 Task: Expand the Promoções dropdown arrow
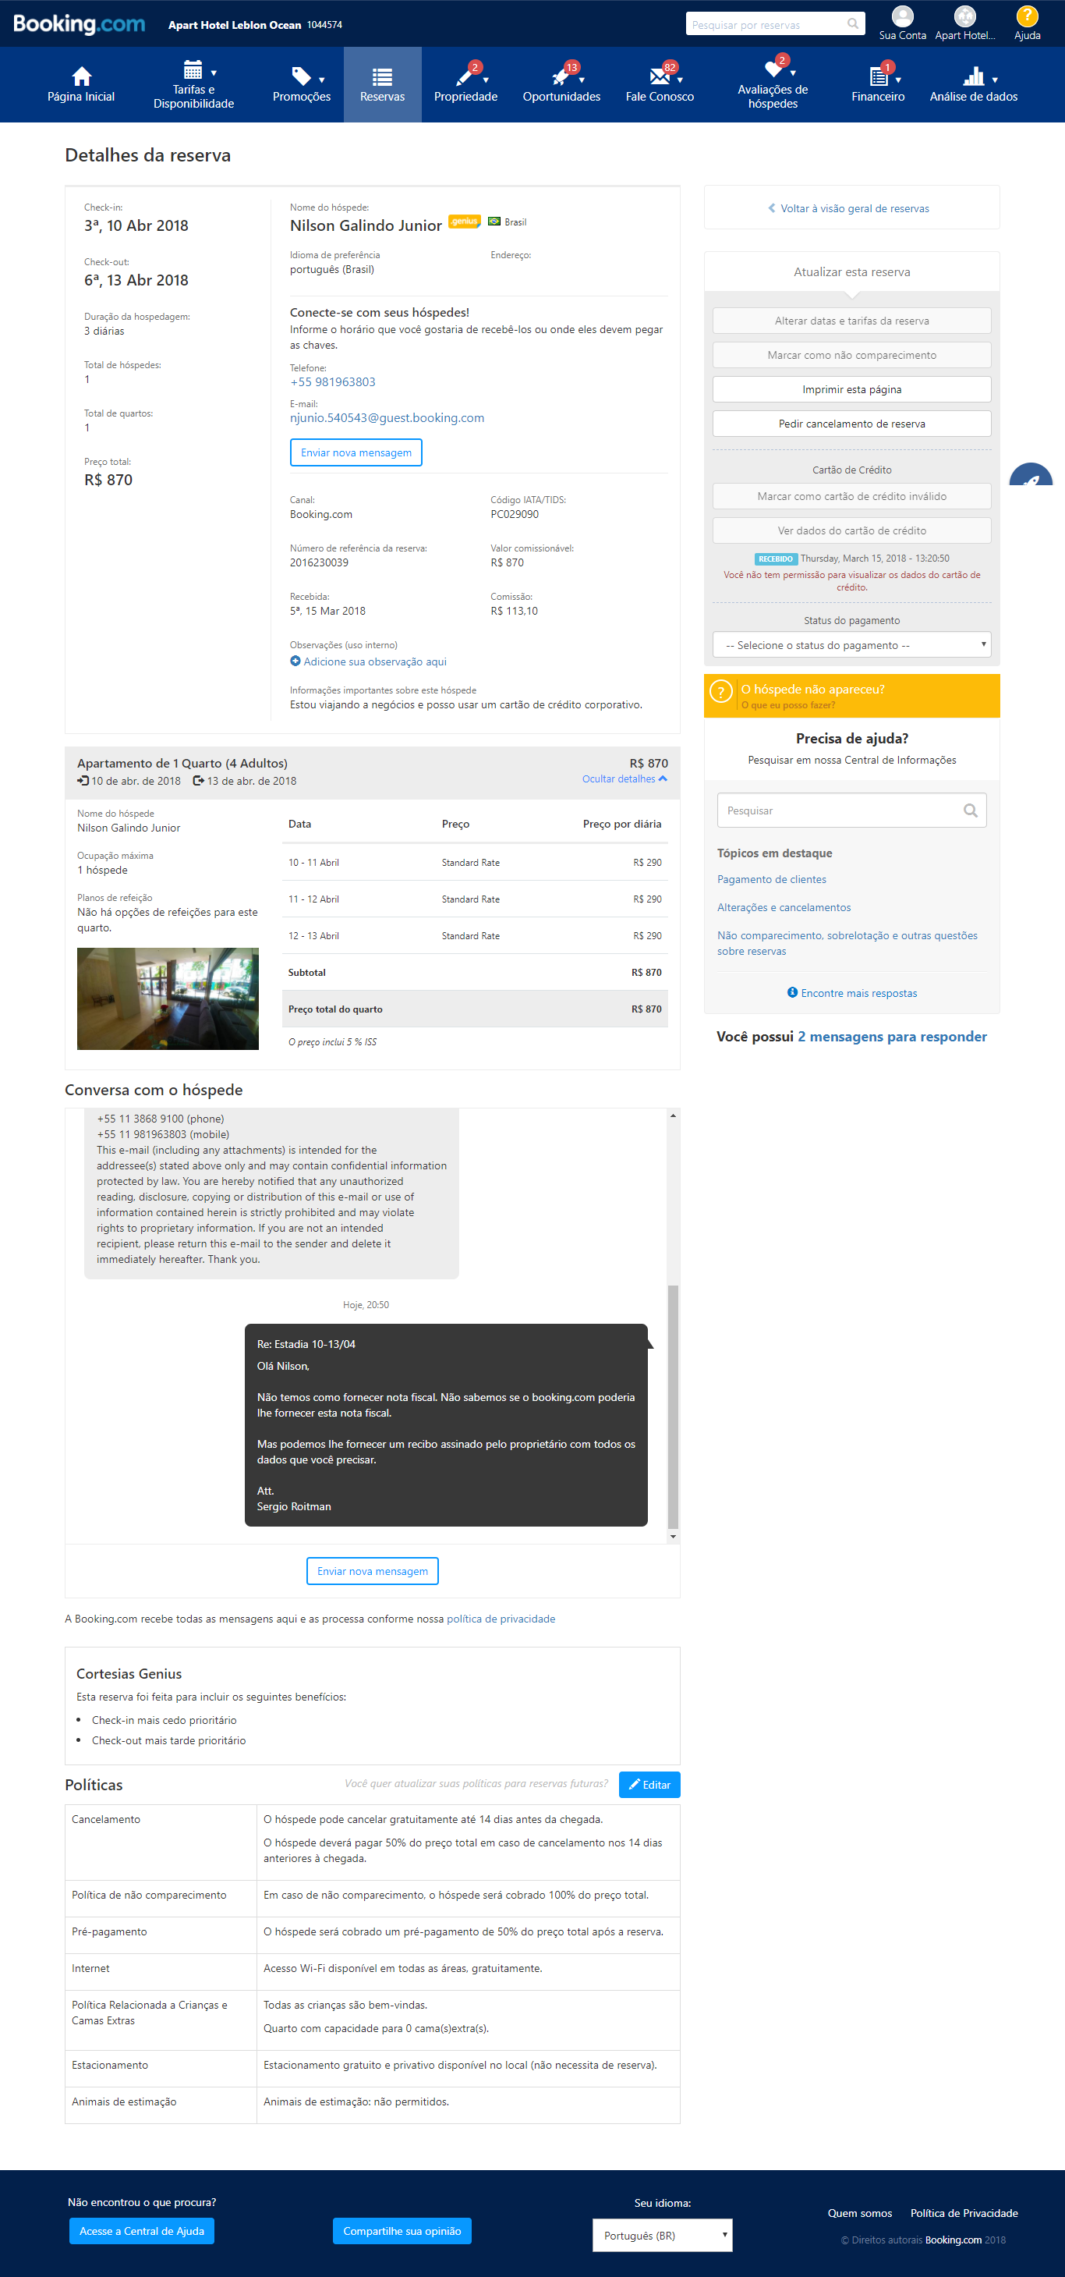tap(322, 80)
